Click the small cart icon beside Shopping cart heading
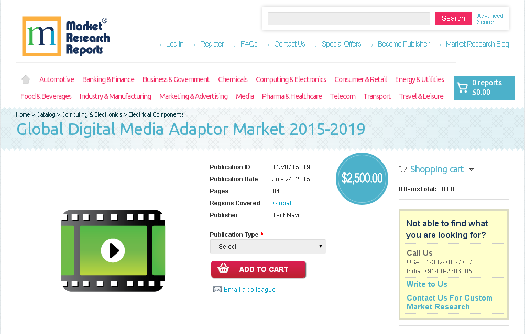Image resolution: width=525 pixels, height=334 pixels. tap(402, 169)
